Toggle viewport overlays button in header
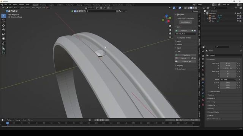 pyautogui.click(x=180, y=8)
